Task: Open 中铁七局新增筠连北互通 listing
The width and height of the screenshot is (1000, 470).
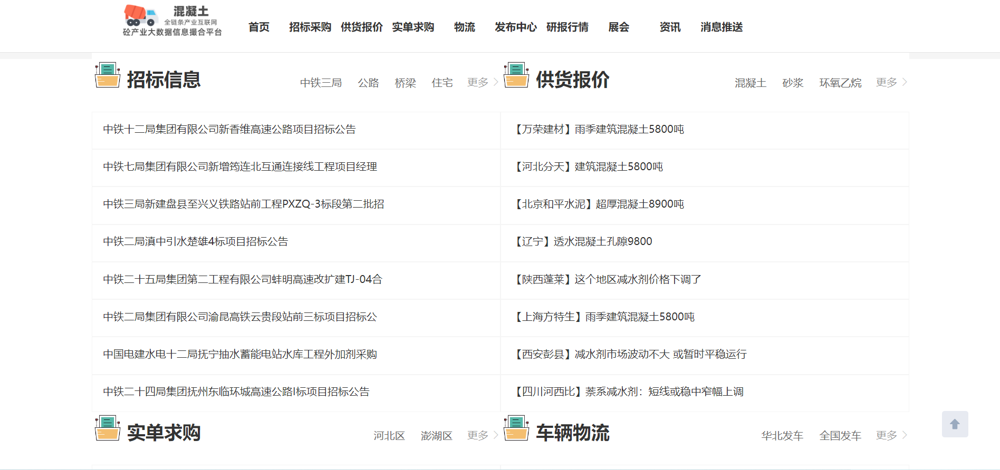Action: [x=240, y=167]
